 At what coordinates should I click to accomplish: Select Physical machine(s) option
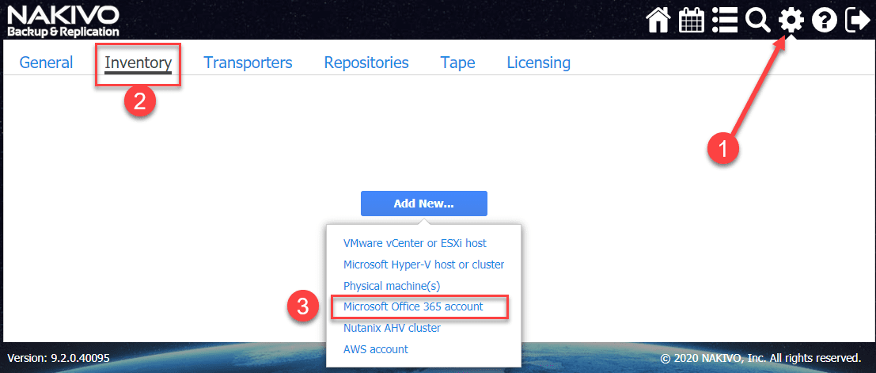pyautogui.click(x=392, y=286)
